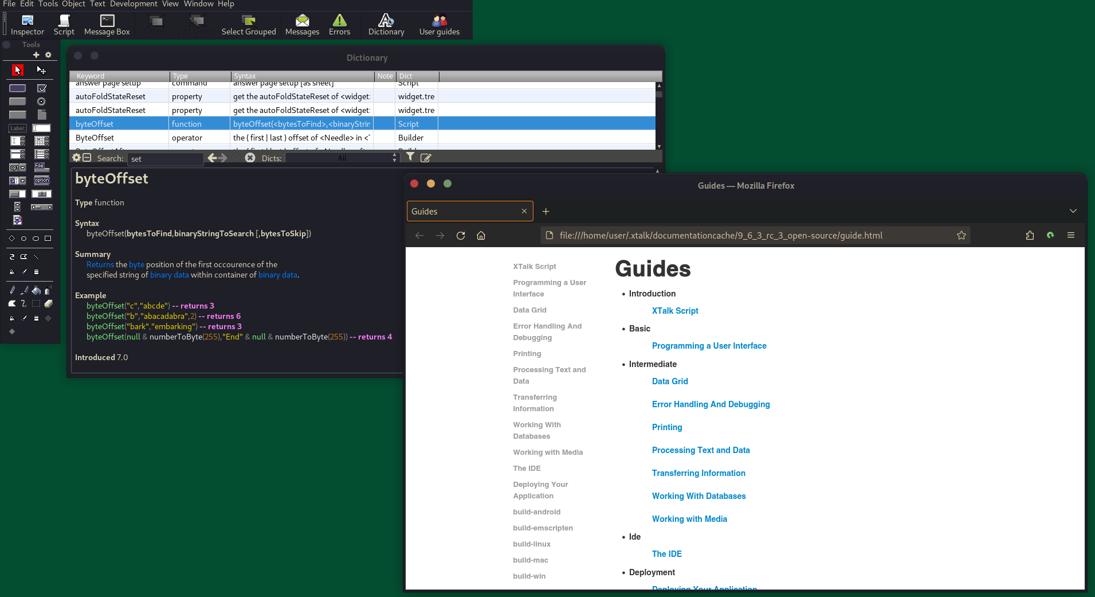Select the marquee selection paint tool
Screen dimensions: 1095x597
(36, 303)
